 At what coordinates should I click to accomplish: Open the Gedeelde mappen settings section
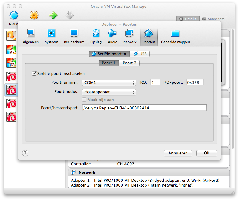click(176, 36)
